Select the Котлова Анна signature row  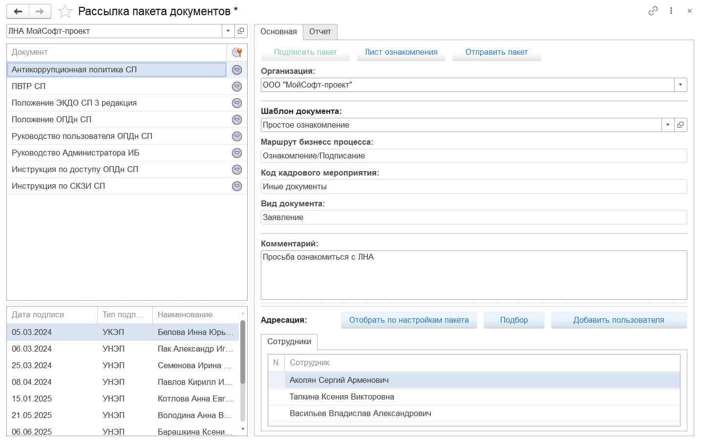pos(123,399)
